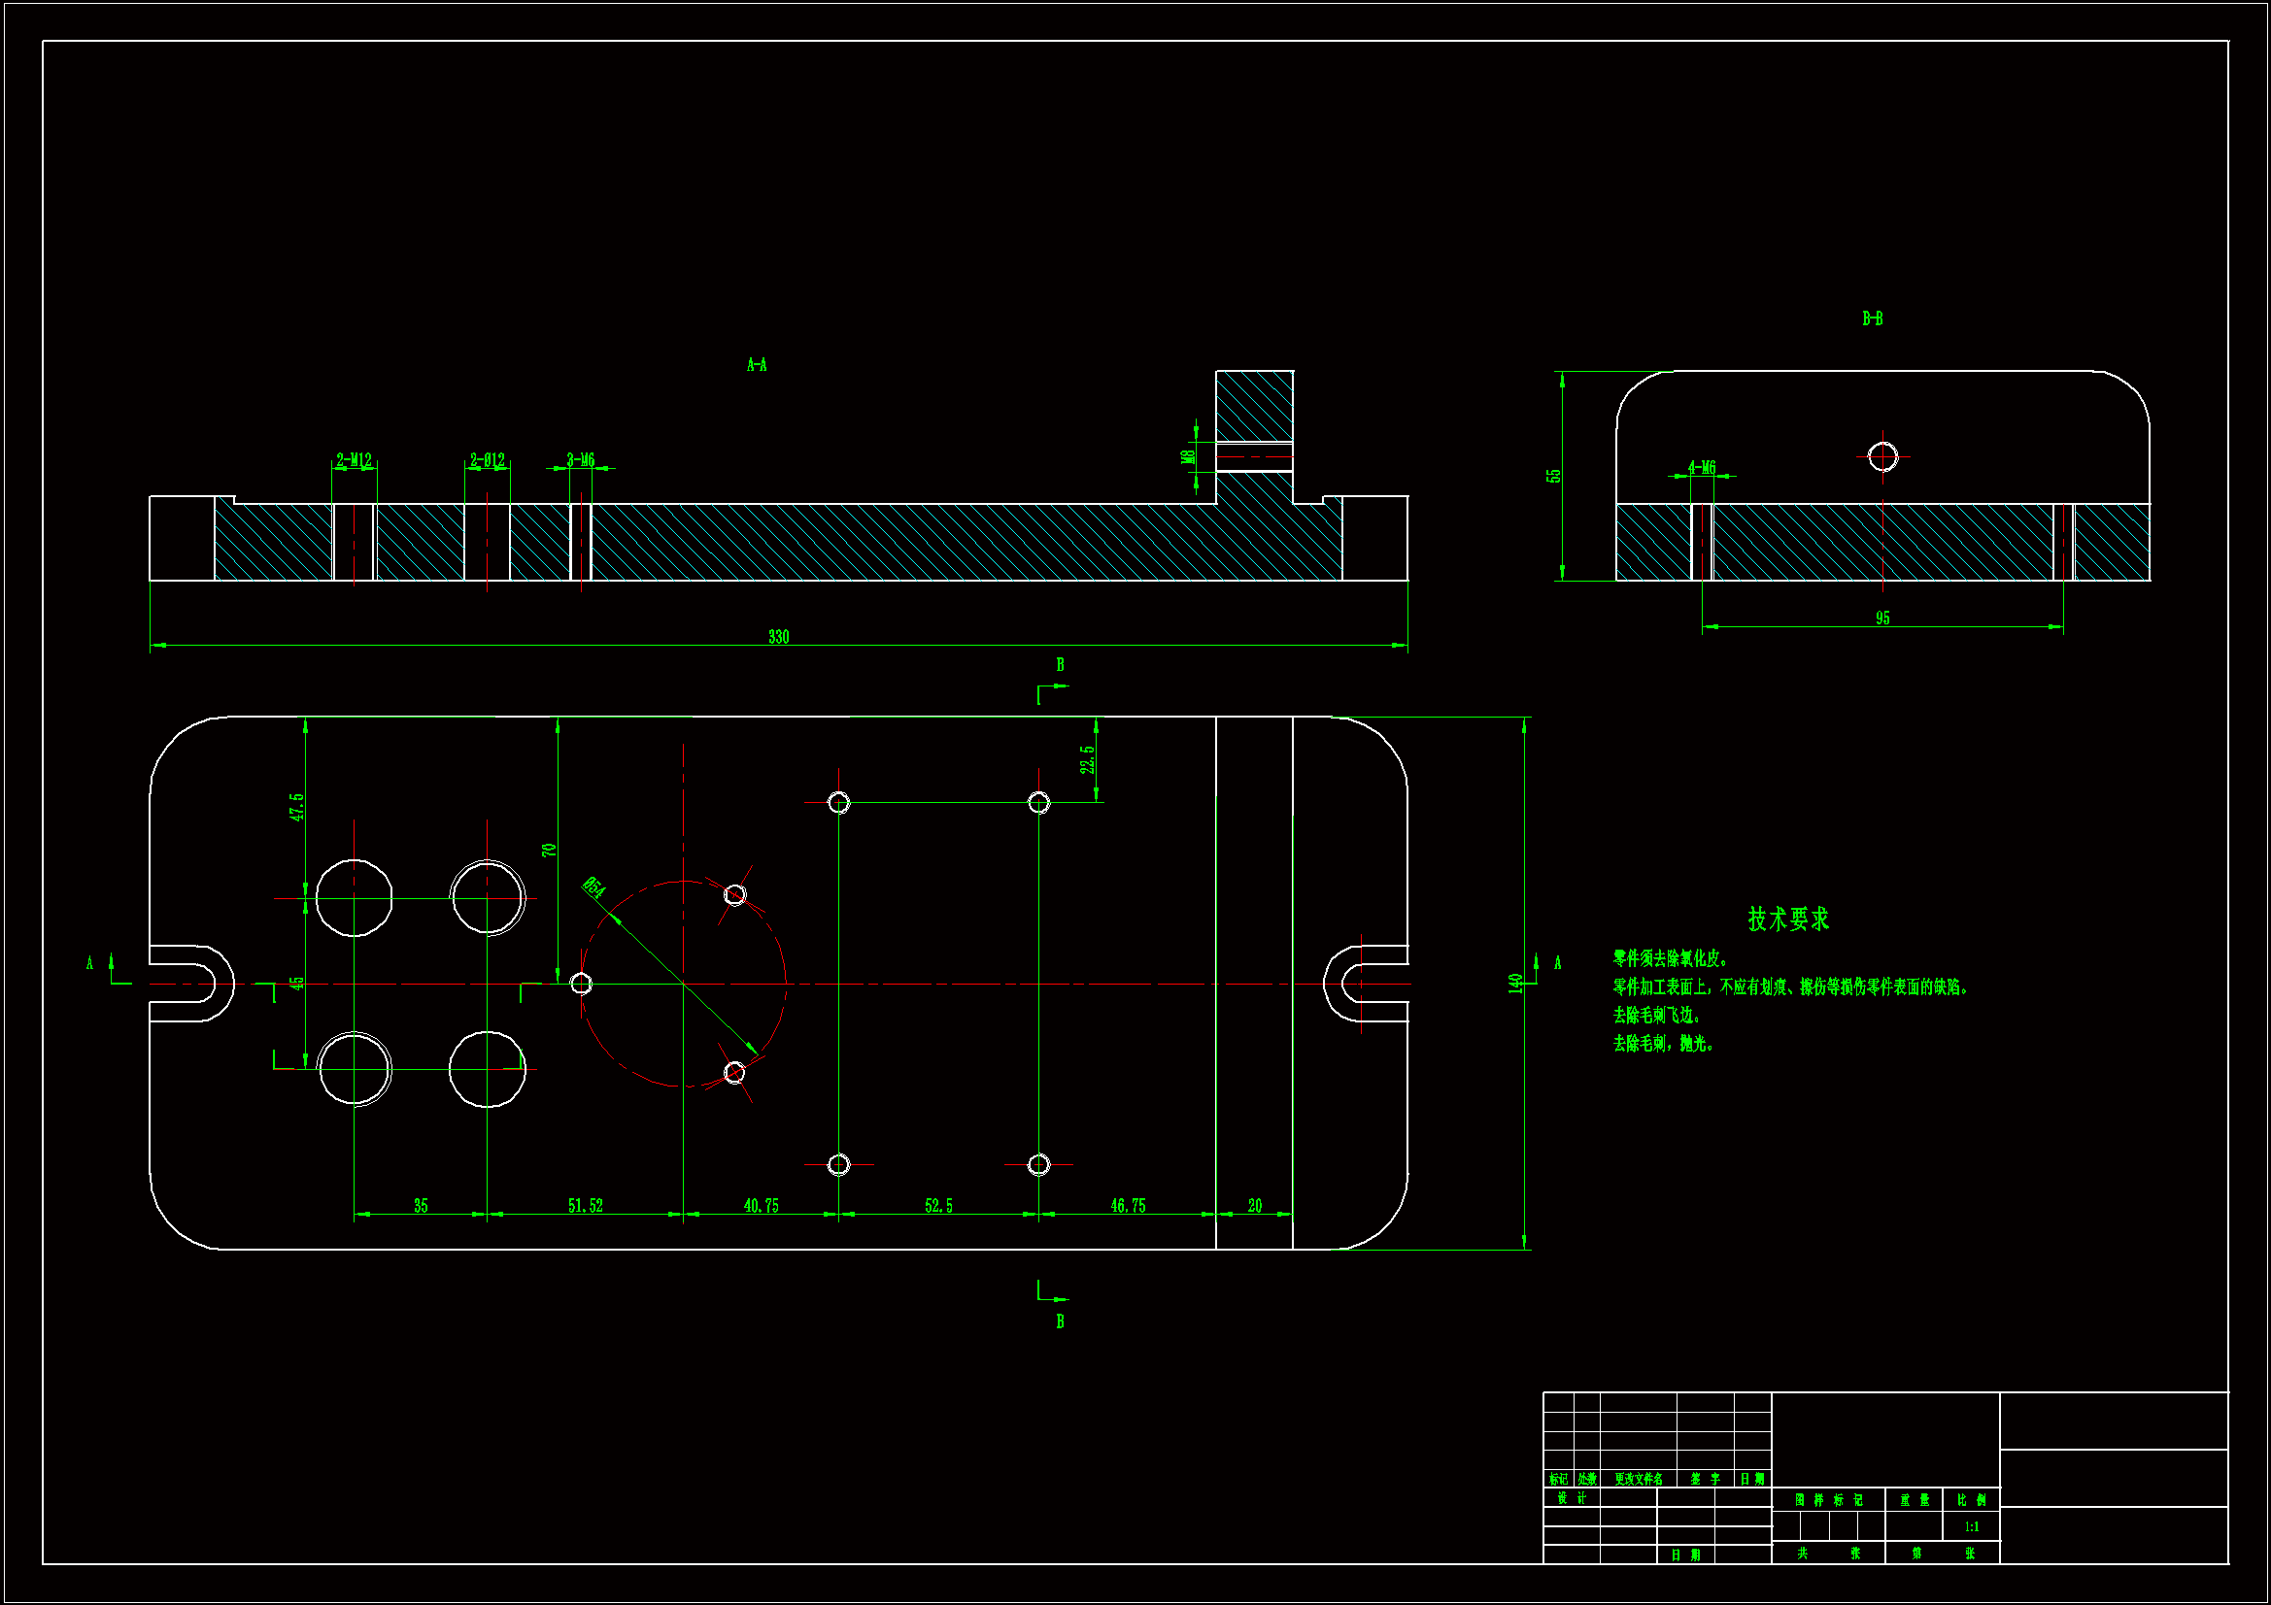The height and width of the screenshot is (1605, 2271).
Task: Select the B cutting-plane label near 22.5 dimension
Action: coord(1061,664)
